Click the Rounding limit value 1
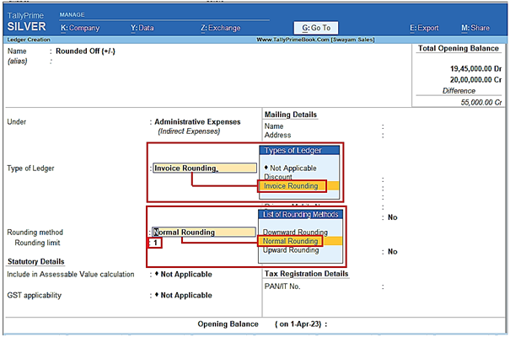Viewport: 510px width, 337px height. tap(155, 243)
